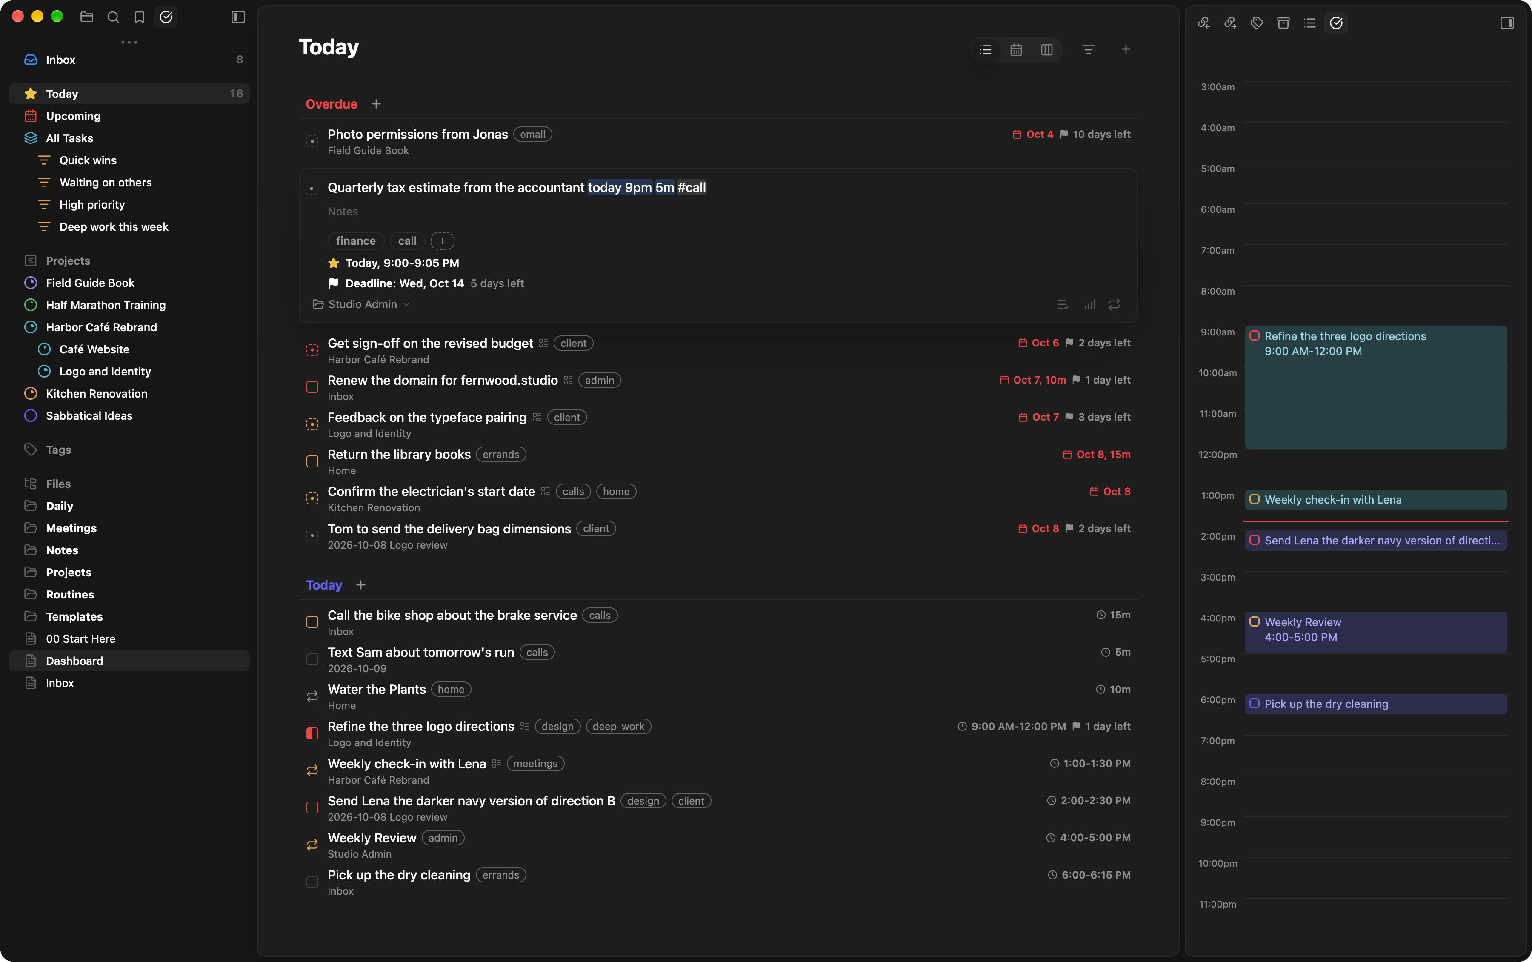This screenshot has height=962, width=1532.
Task: Check off Call the bike shop task
Action: click(312, 622)
